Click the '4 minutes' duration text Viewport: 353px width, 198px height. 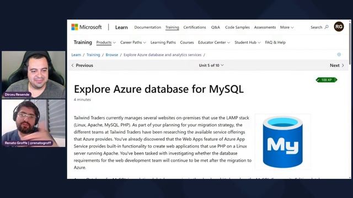[x=82, y=100]
